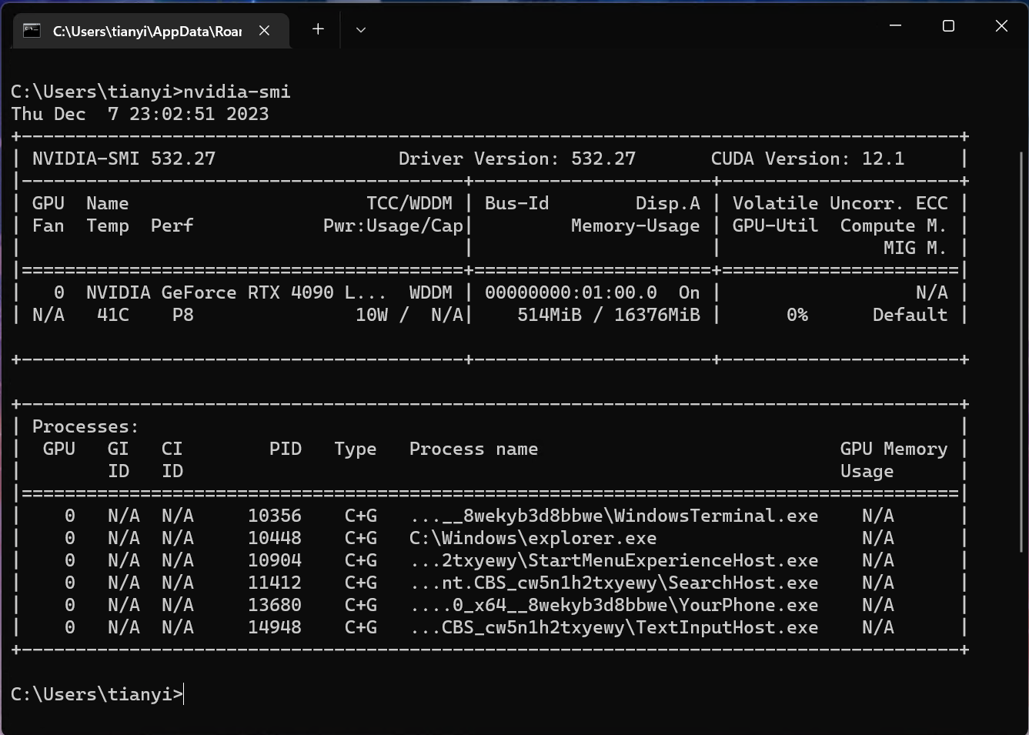Click PID 14948 in the process list

[x=275, y=627]
